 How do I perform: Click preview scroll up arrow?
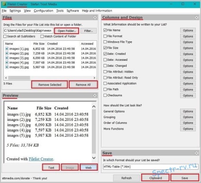[x=94, y=107]
